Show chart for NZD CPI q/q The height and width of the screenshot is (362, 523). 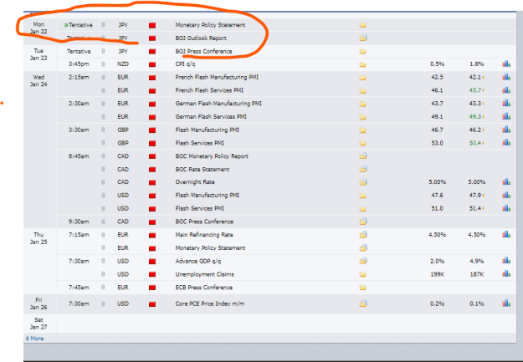pos(506,64)
